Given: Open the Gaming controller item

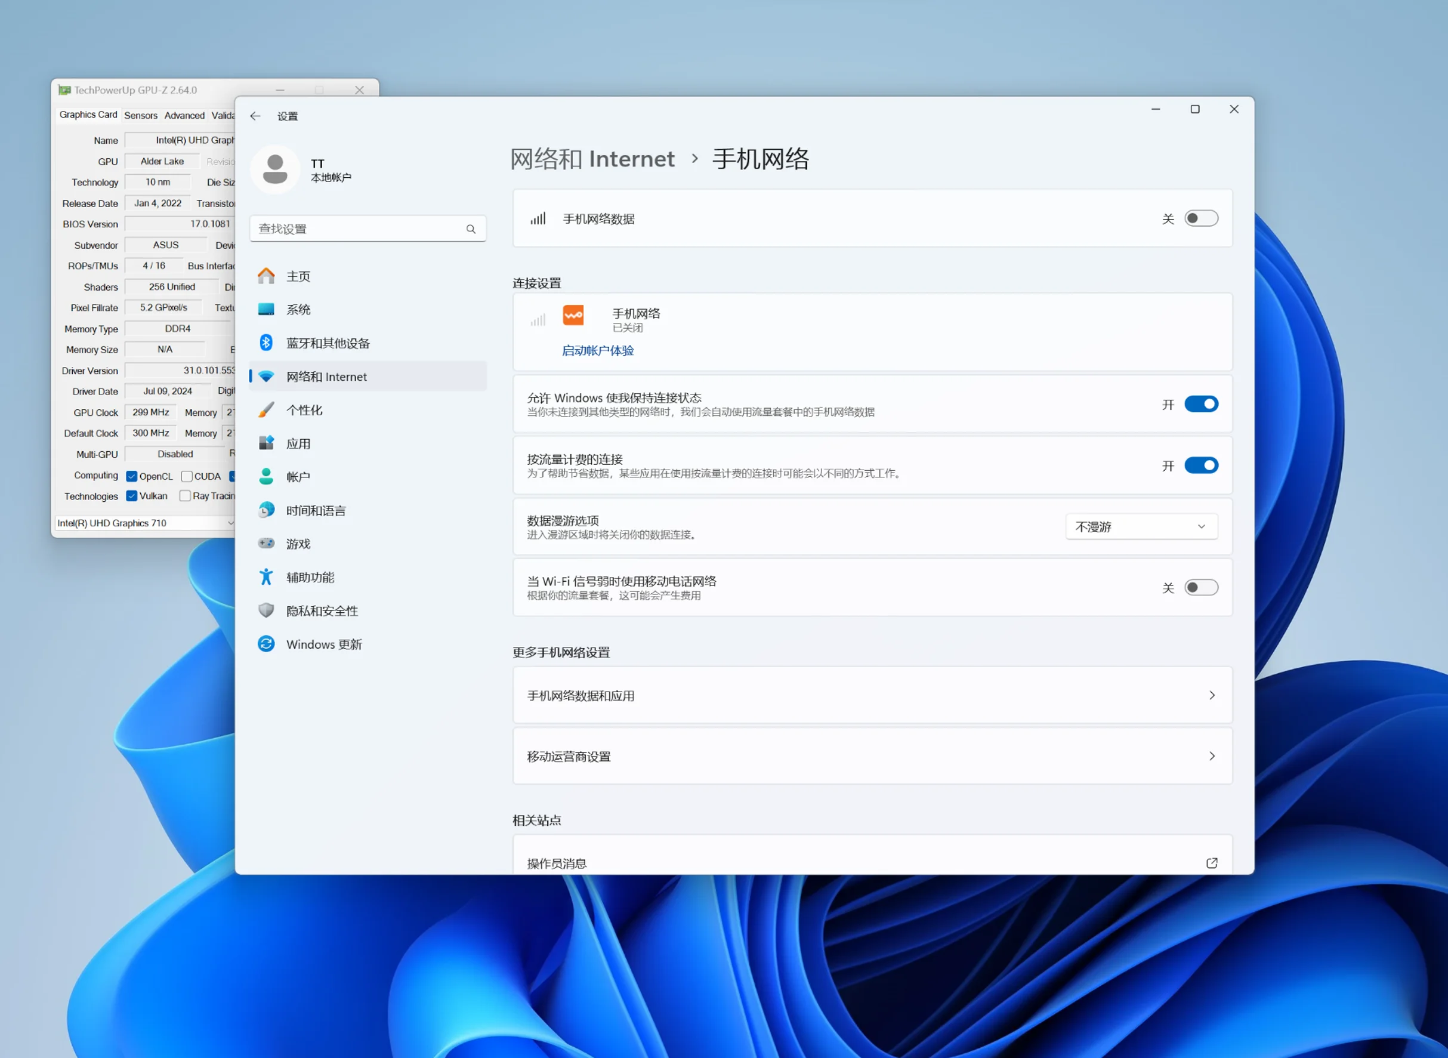Looking at the screenshot, I should [298, 544].
